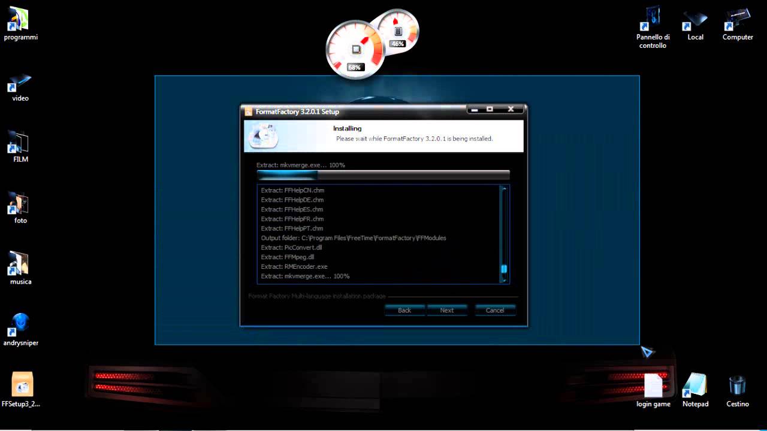Screen dimensions: 767x431
Task: Select log line 'Extract: RMEncoder.exe'
Action: pyautogui.click(x=294, y=267)
